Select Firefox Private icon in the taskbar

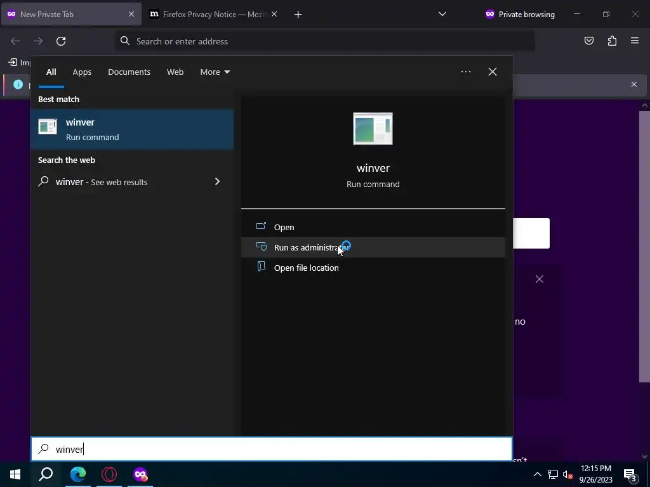click(140, 474)
